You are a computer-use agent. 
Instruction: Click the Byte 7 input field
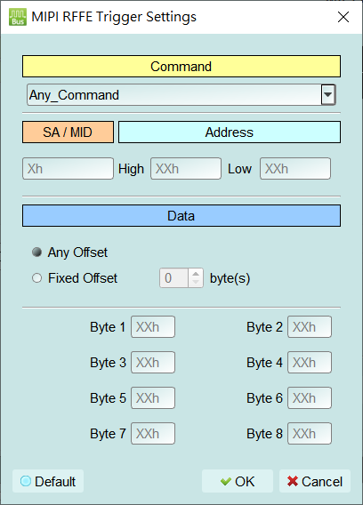pos(153,434)
